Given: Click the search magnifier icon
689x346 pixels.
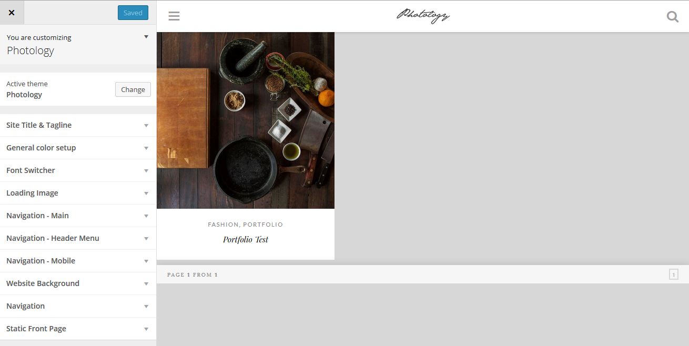Looking at the screenshot, I should (x=672, y=16).
